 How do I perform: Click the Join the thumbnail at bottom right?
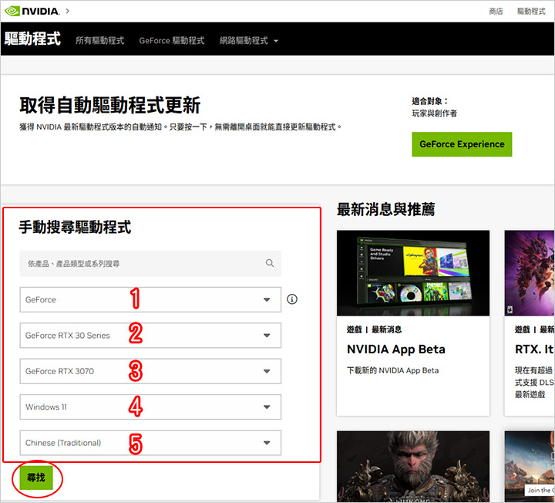[x=530, y=467]
